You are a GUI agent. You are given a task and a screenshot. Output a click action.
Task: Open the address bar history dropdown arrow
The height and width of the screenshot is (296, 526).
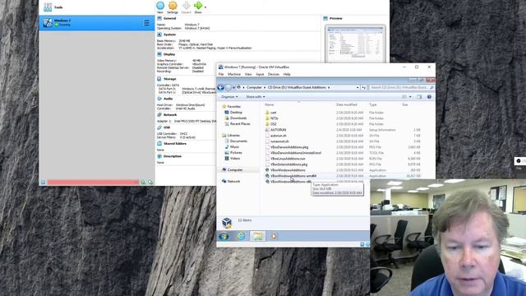click(x=358, y=88)
